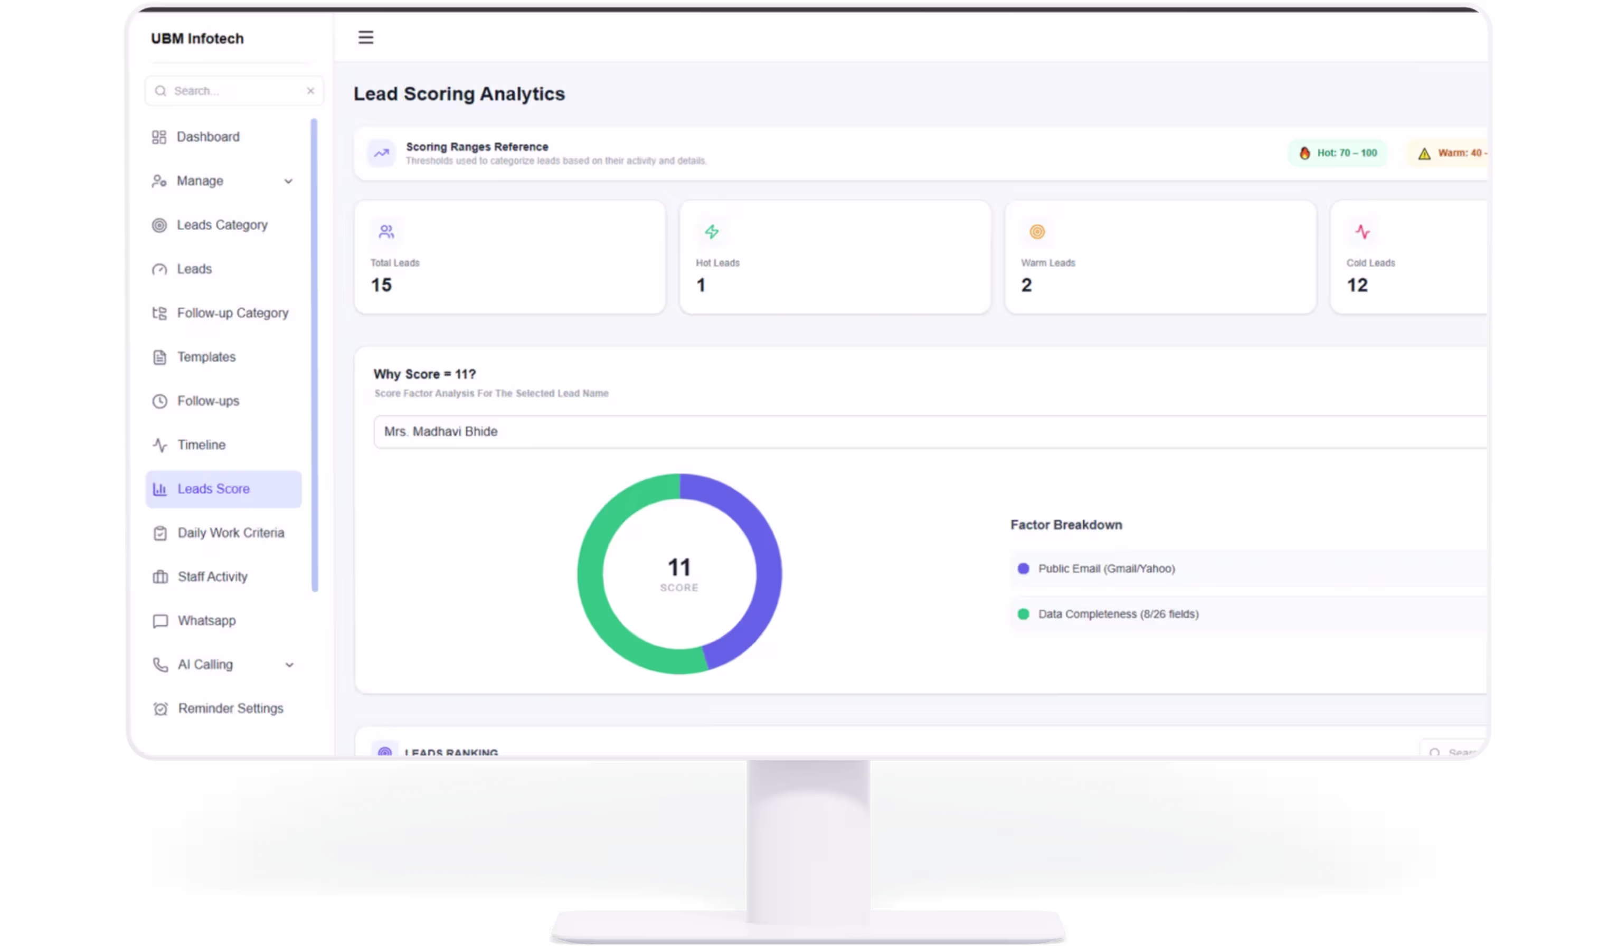Screen dimensions: 1617x946
Task: Open the Mrs. Madhavi Bhide lead dropdown
Action: tap(930, 432)
